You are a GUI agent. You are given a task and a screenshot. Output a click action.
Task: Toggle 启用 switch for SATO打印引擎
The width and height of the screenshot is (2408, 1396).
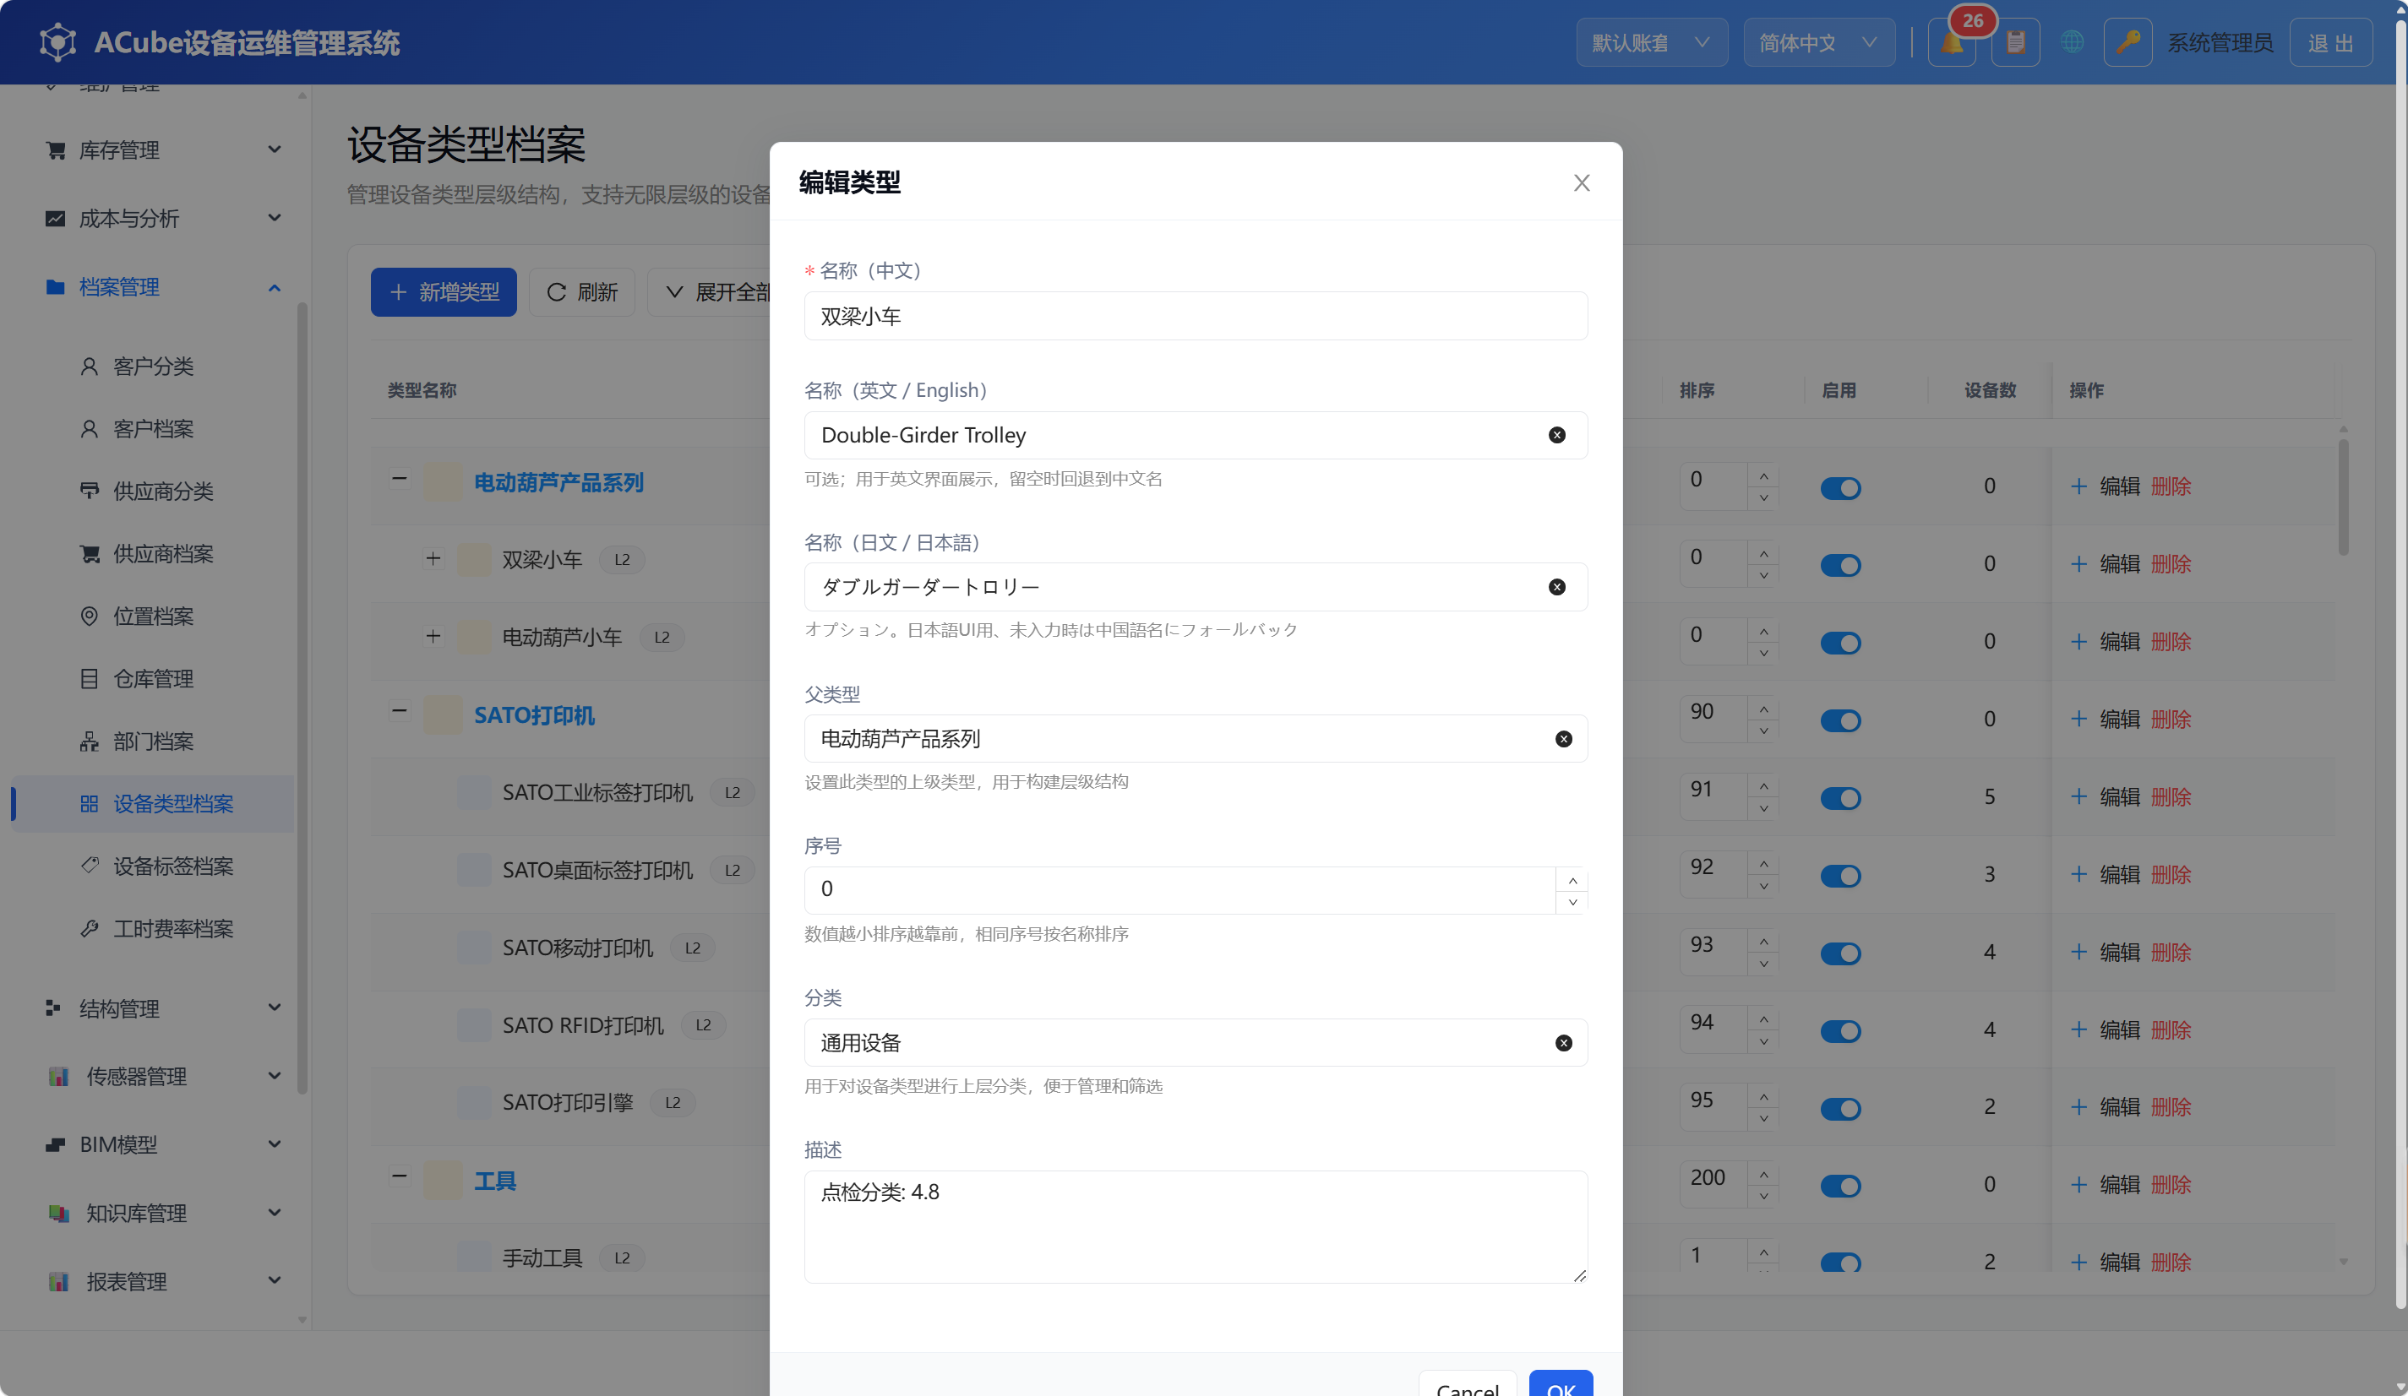[1840, 1109]
